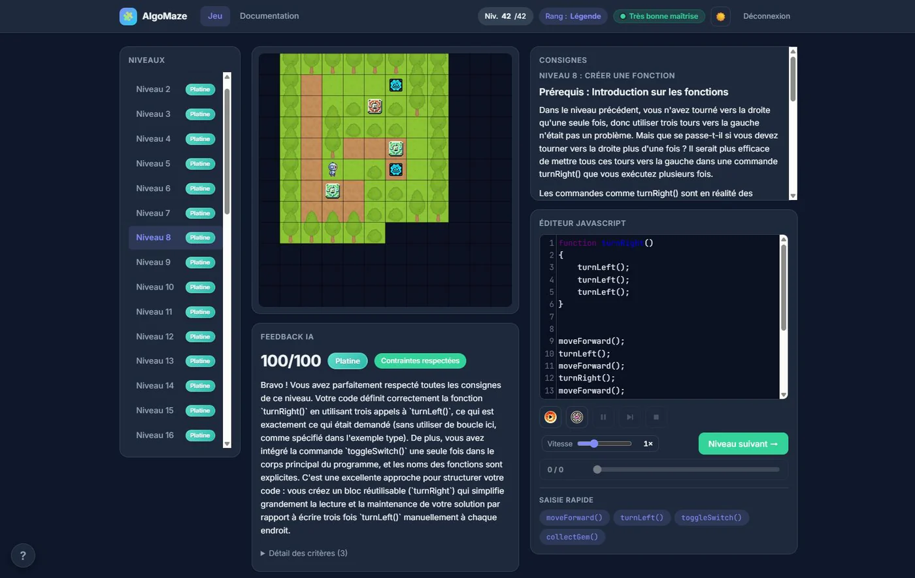The image size is (915, 578).
Task: Click the instructions panel scroll-up arrow
Action: click(793, 51)
